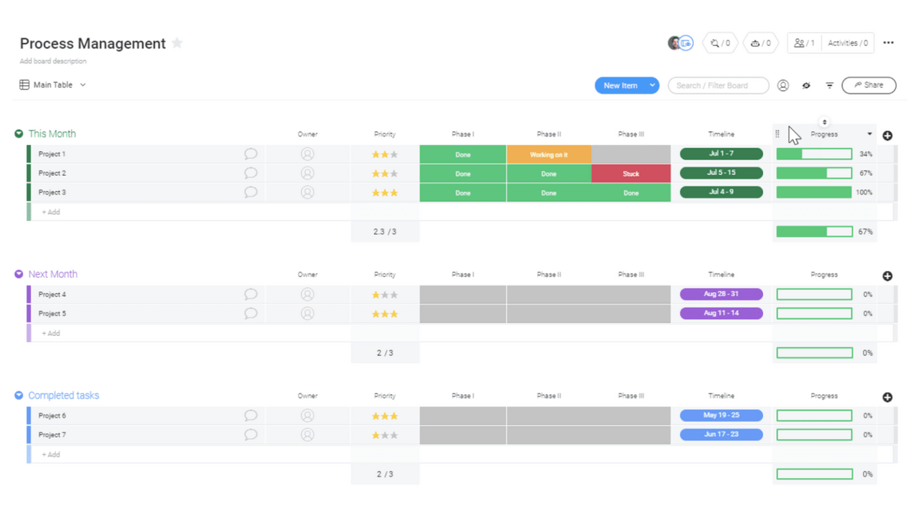
Task: Collapse the Completed tasks group
Action: 19,395
